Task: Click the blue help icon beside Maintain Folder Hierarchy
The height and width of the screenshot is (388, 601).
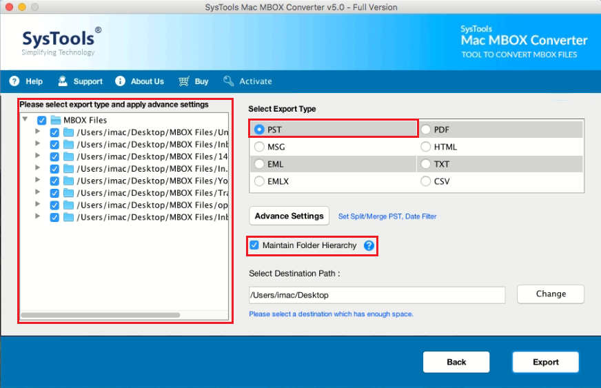Action: (x=369, y=245)
